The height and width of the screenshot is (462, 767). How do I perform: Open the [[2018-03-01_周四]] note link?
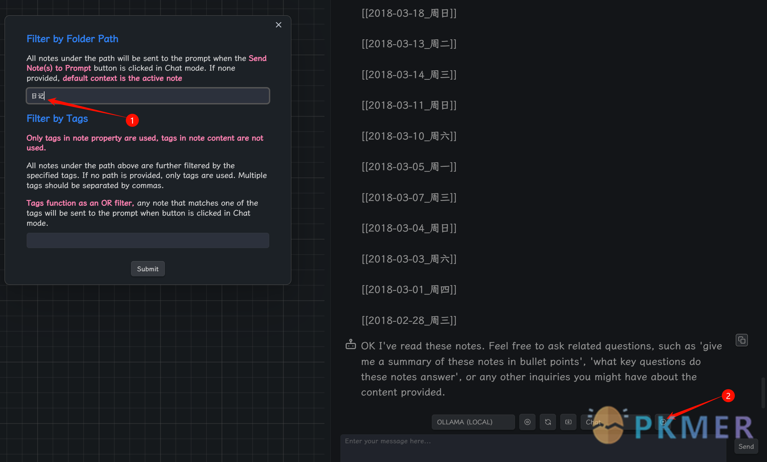click(x=409, y=290)
